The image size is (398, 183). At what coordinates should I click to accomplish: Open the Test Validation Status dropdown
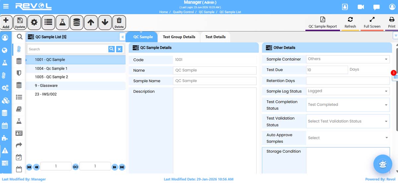348,121
